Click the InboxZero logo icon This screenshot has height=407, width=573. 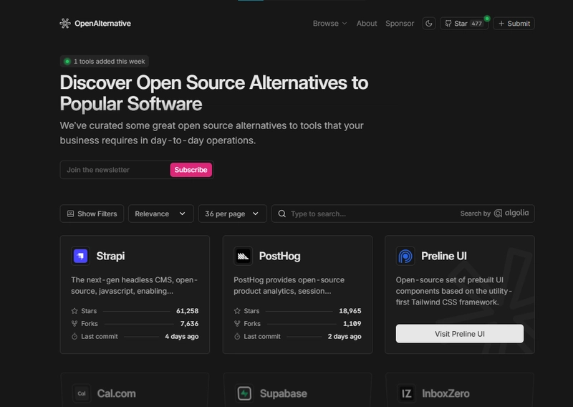406,393
